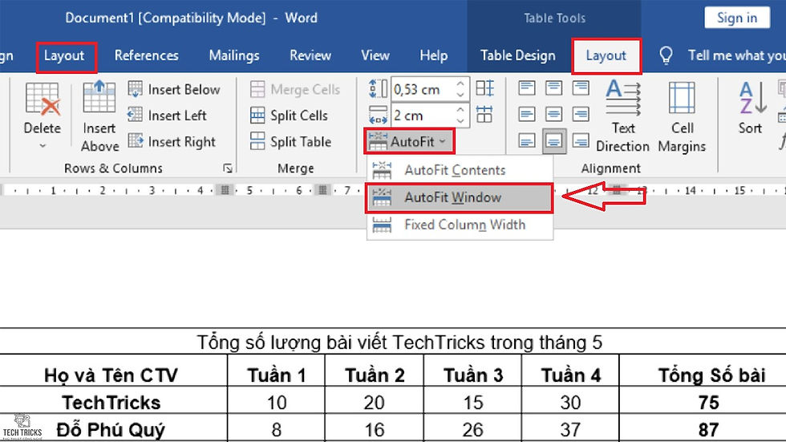Click Align Top Center
Viewport: 786px width, 442px height.
point(553,89)
